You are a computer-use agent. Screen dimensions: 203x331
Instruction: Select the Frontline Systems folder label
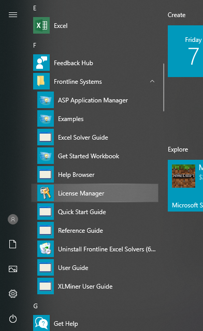click(78, 82)
